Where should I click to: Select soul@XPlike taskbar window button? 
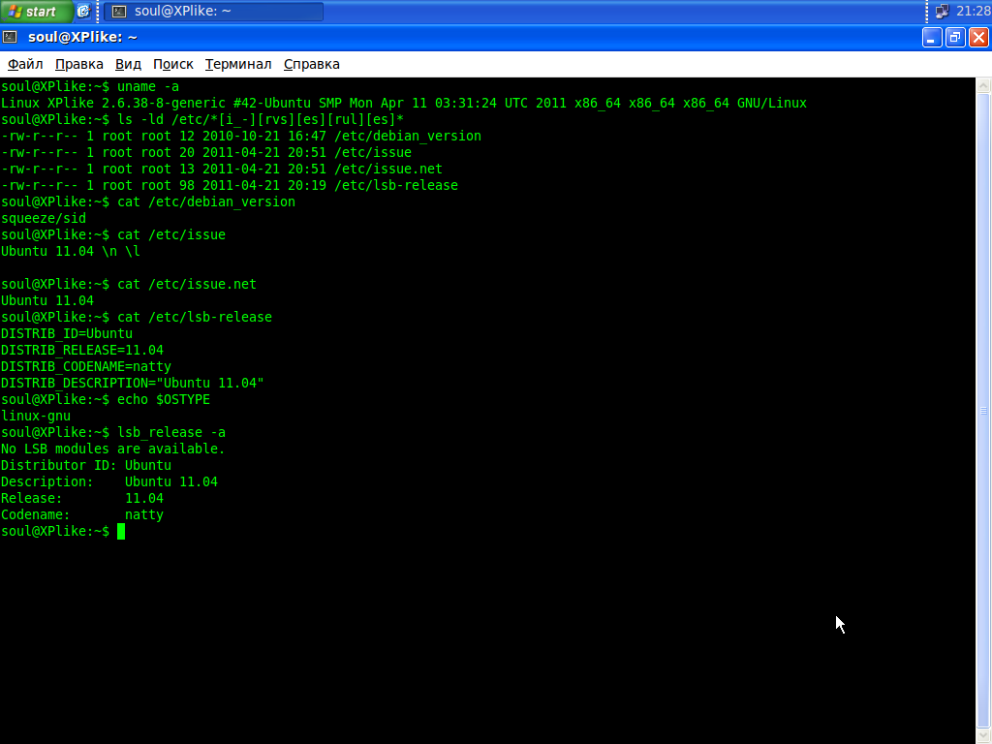click(214, 12)
